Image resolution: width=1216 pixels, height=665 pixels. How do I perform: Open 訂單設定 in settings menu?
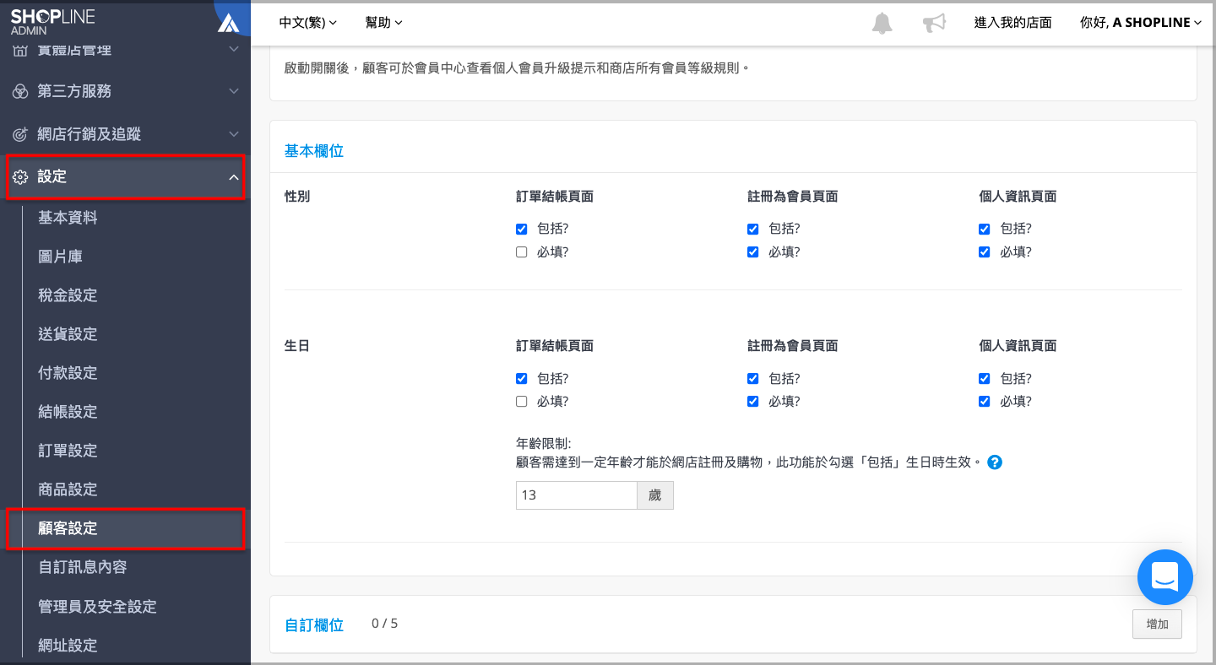coord(68,451)
